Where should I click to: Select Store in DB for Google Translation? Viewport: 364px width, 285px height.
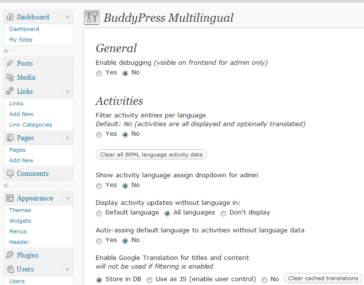pos(99,280)
